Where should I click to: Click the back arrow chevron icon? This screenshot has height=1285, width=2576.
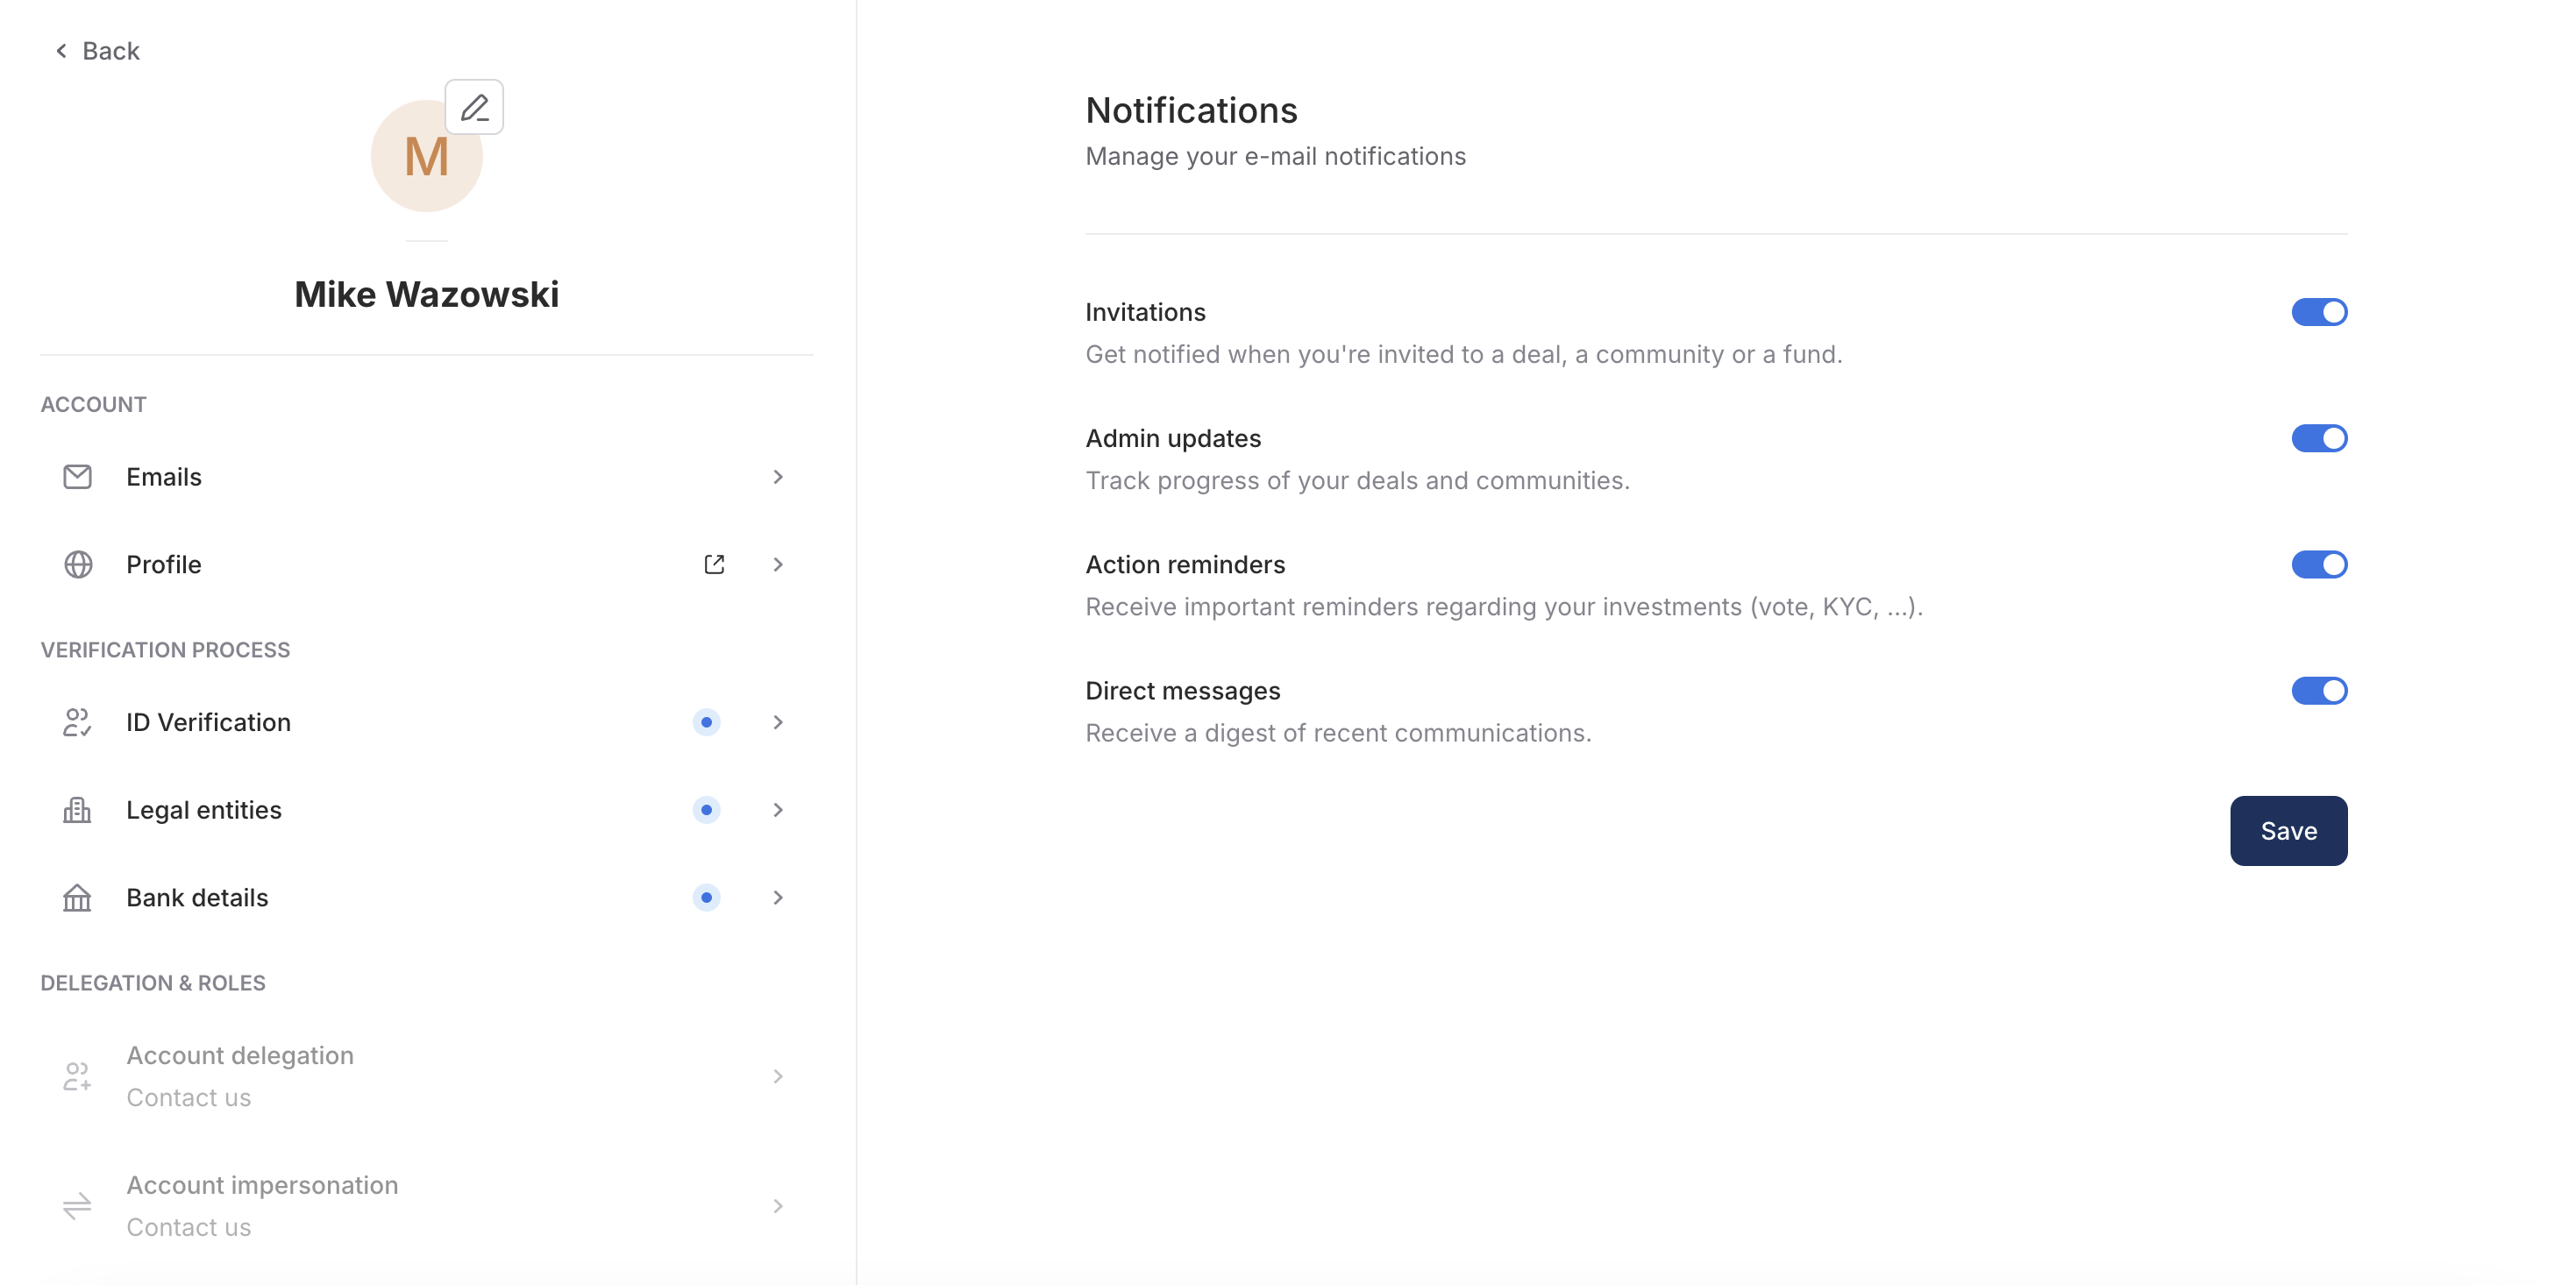click(61, 51)
